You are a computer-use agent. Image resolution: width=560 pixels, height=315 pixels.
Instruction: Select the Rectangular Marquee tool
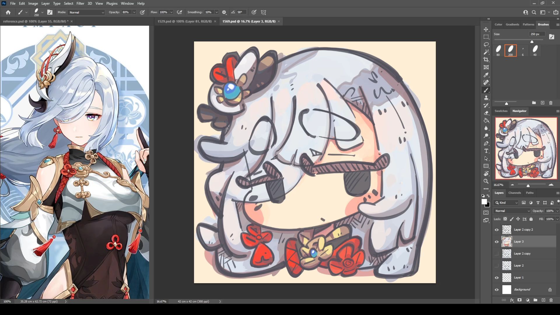(486, 37)
